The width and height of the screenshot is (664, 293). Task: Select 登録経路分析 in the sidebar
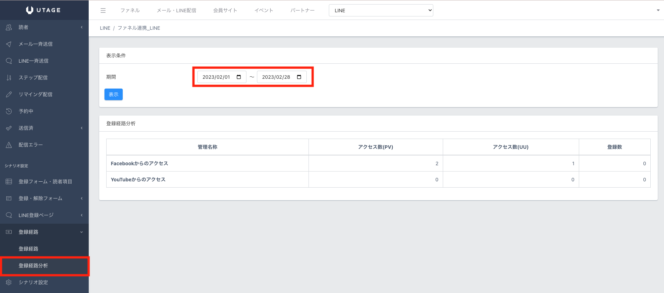(33, 266)
